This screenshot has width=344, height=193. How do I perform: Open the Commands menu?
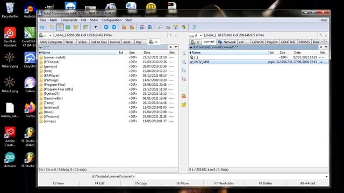pyautogui.click(x=69, y=20)
